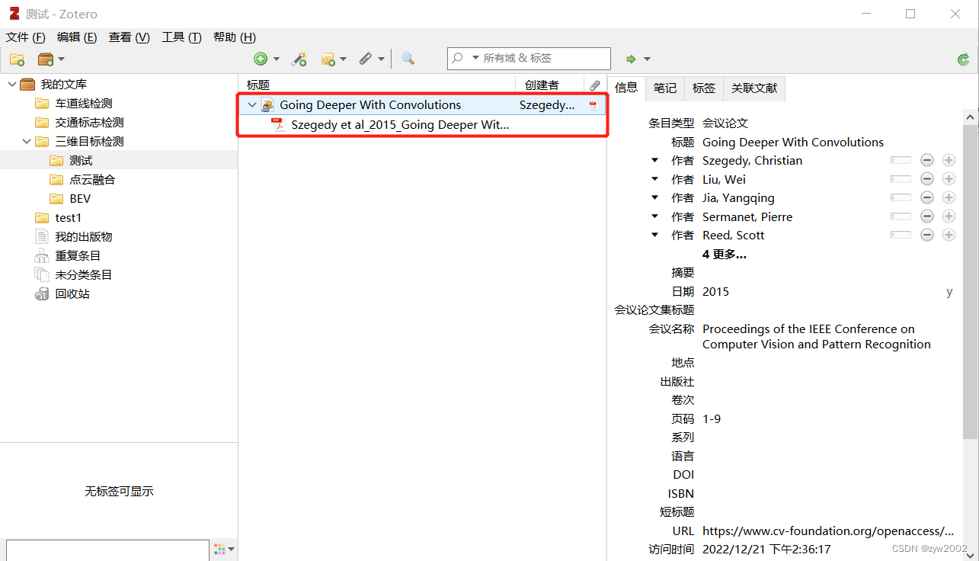Viewport: 979px width, 561px height.
Task: Click the Add Attachment paperclip icon
Action: click(366, 59)
